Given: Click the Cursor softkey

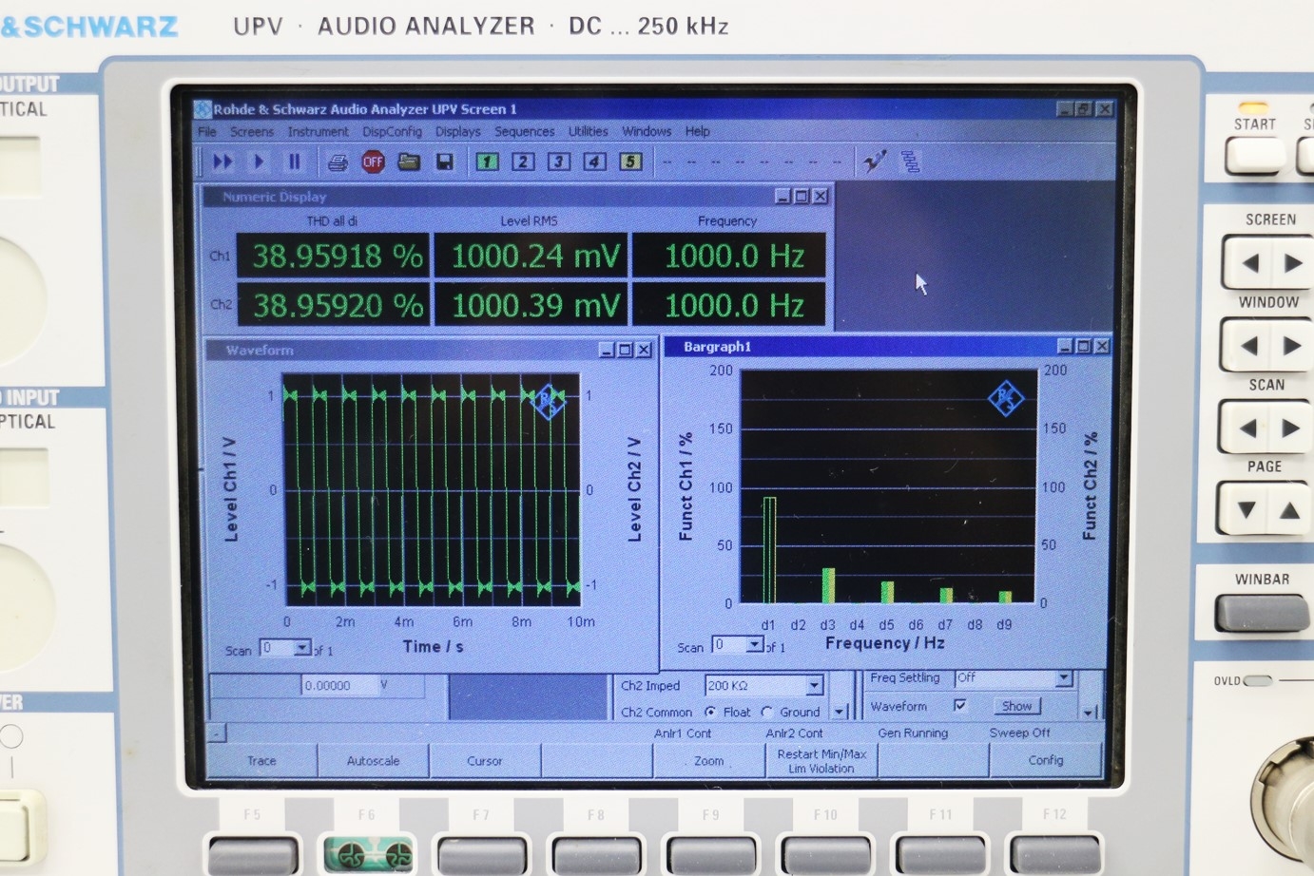Looking at the screenshot, I should 485,760.
